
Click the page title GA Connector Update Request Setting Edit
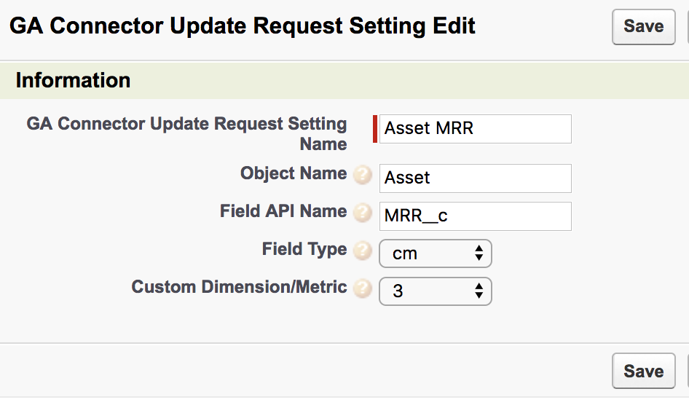click(x=243, y=26)
